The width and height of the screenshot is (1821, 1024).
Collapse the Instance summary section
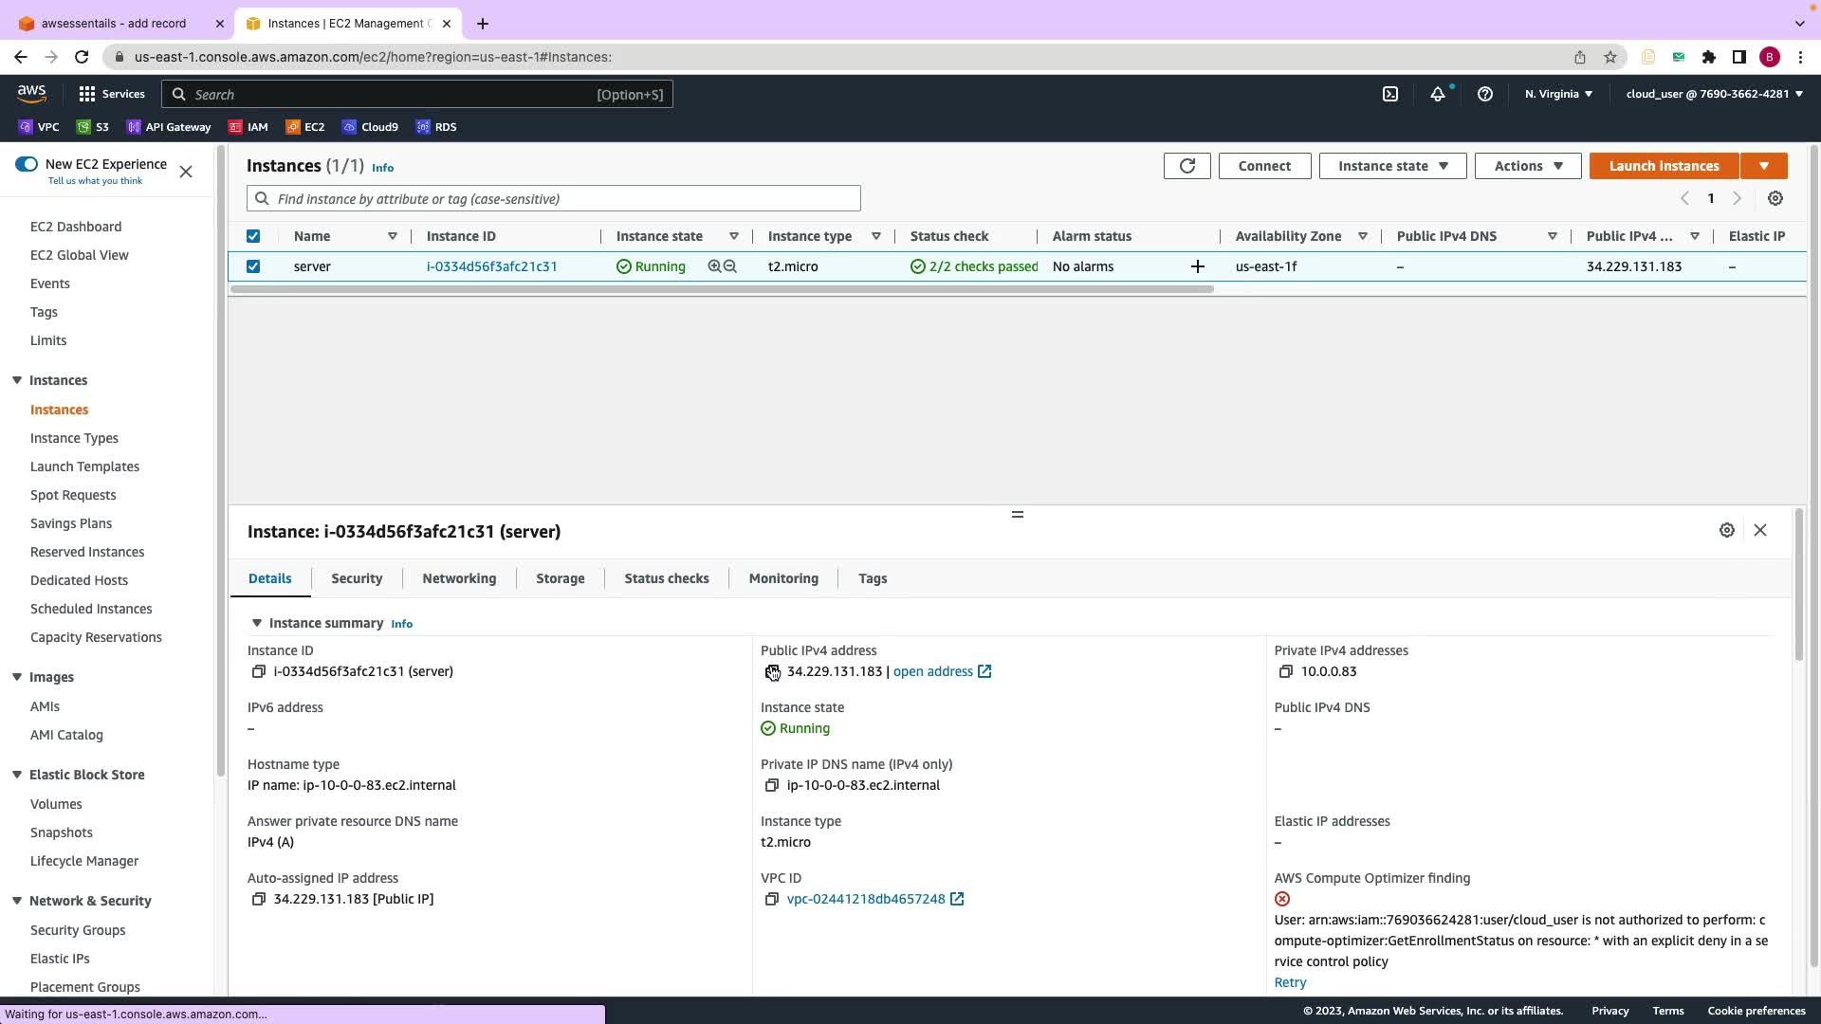click(257, 623)
